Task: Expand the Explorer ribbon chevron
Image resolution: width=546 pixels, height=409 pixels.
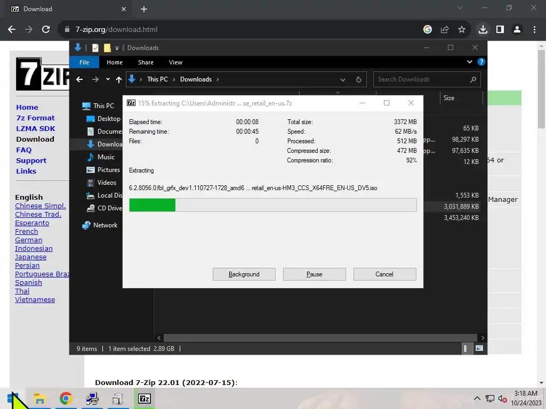Action: [x=469, y=62]
